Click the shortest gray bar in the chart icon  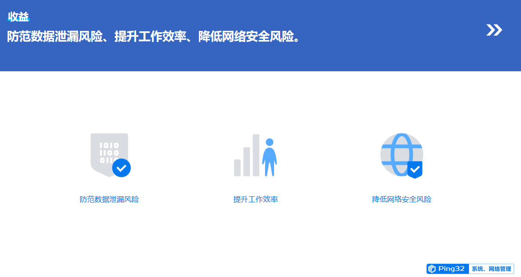pyautogui.click(x=237, y=167)
